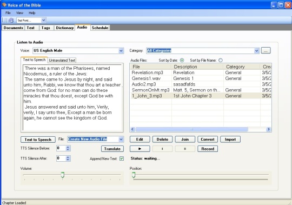The width and height of the screenshot is (292, 205).
Task: Click the Join button
Action: [185, 139]
